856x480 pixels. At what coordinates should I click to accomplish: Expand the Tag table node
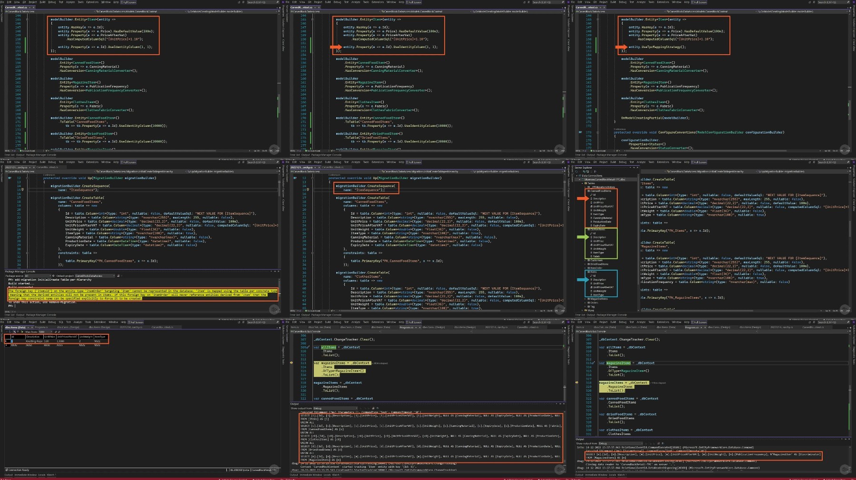click(x=585, y=307)
